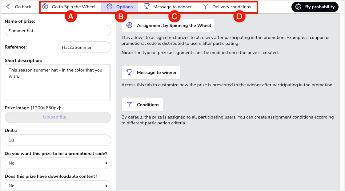Image resolution: width=345 pixels, height=191 pixels.
Task: Click the trophy icon in the top tab bar
Action: tap(146, 7)
